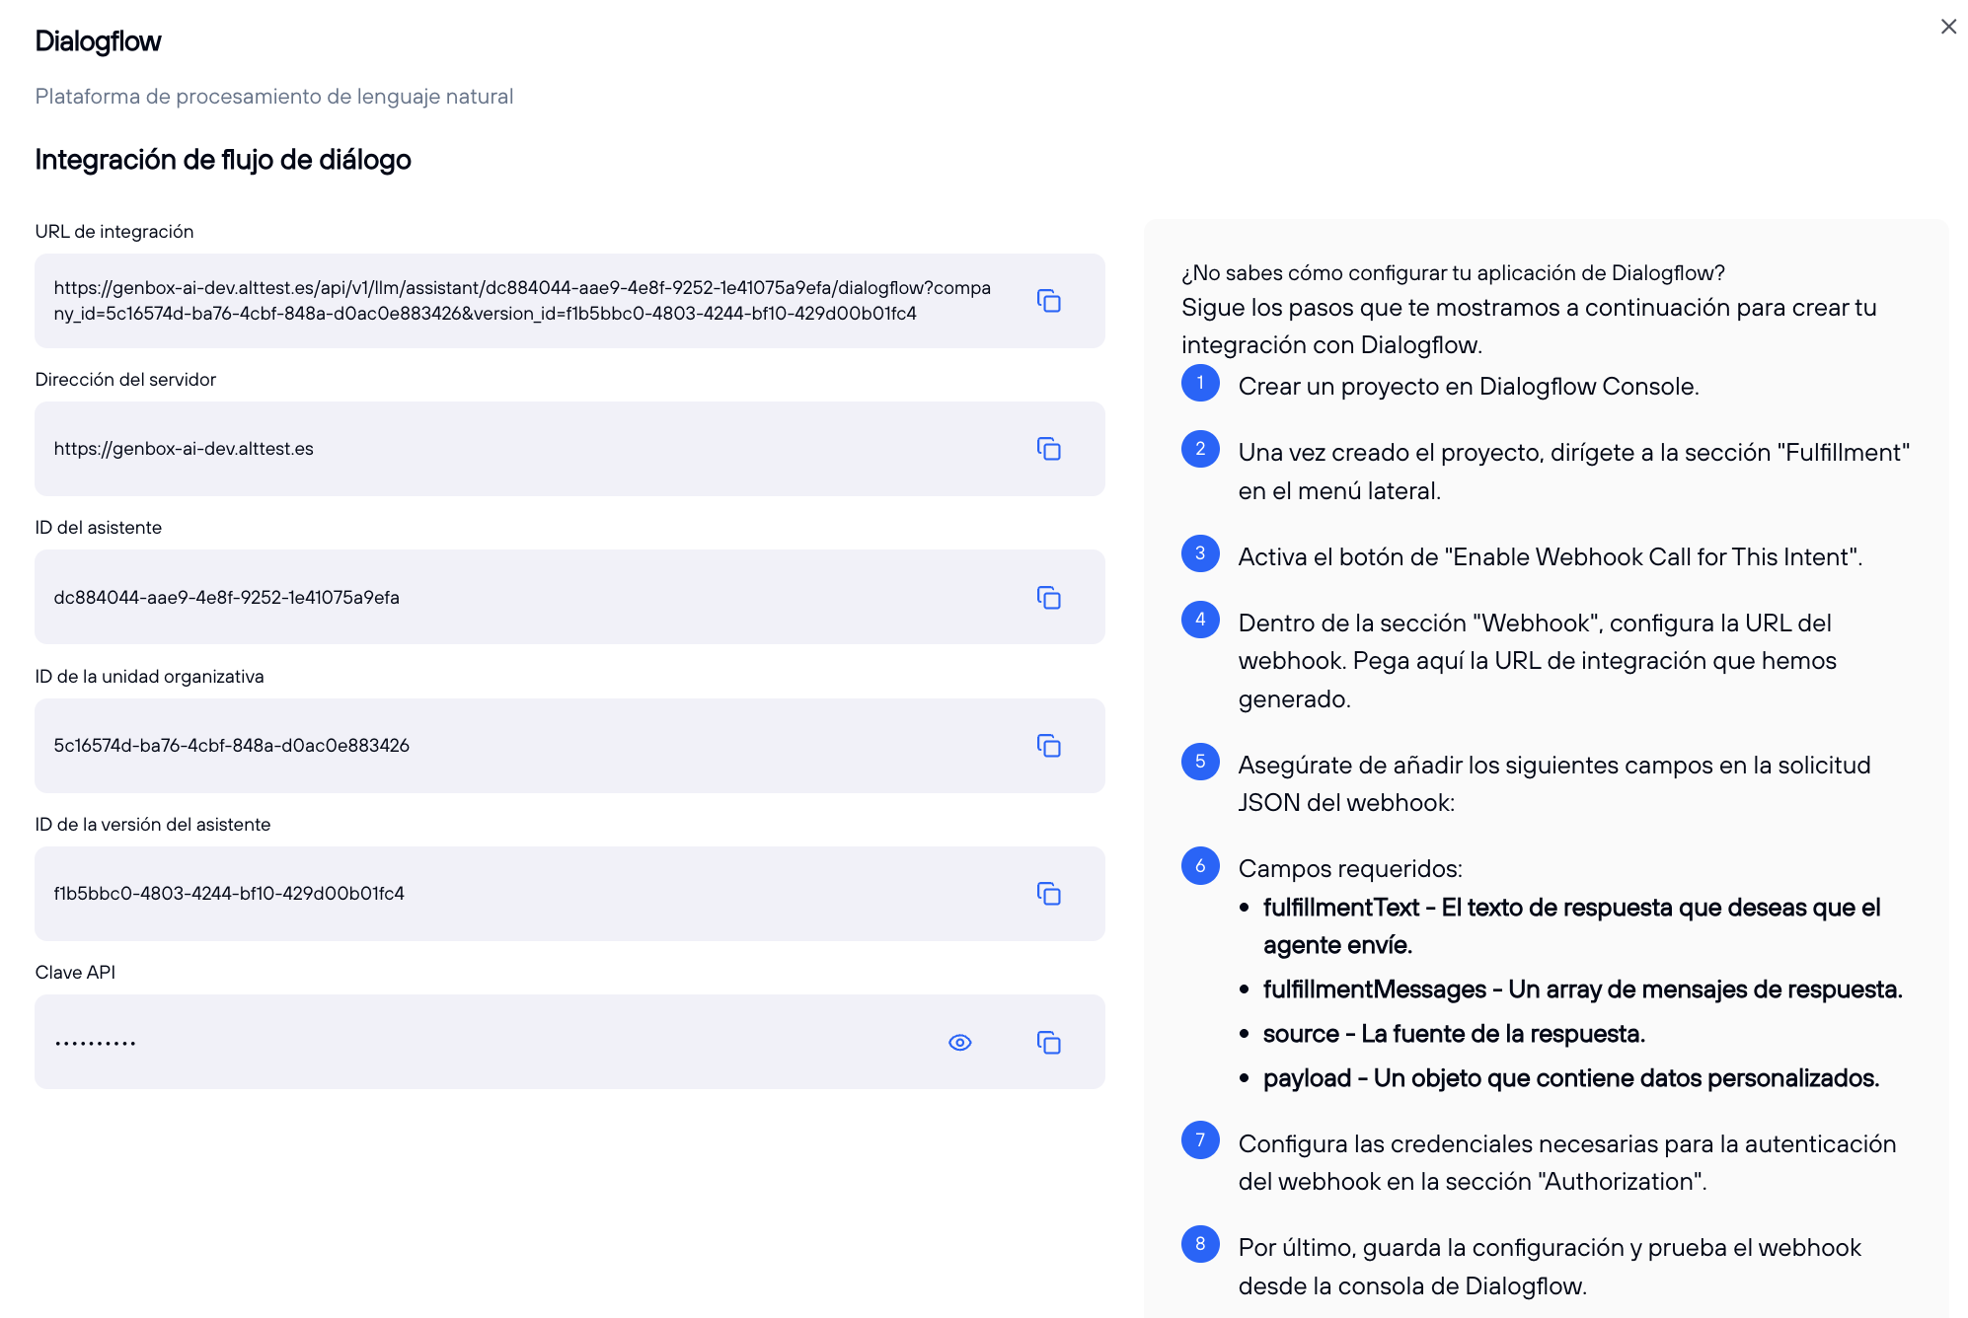Viewport: 1968px width, 1318px height.
Task: Toggle API key visibility with the eye icon
Action: coord(959,1042)
